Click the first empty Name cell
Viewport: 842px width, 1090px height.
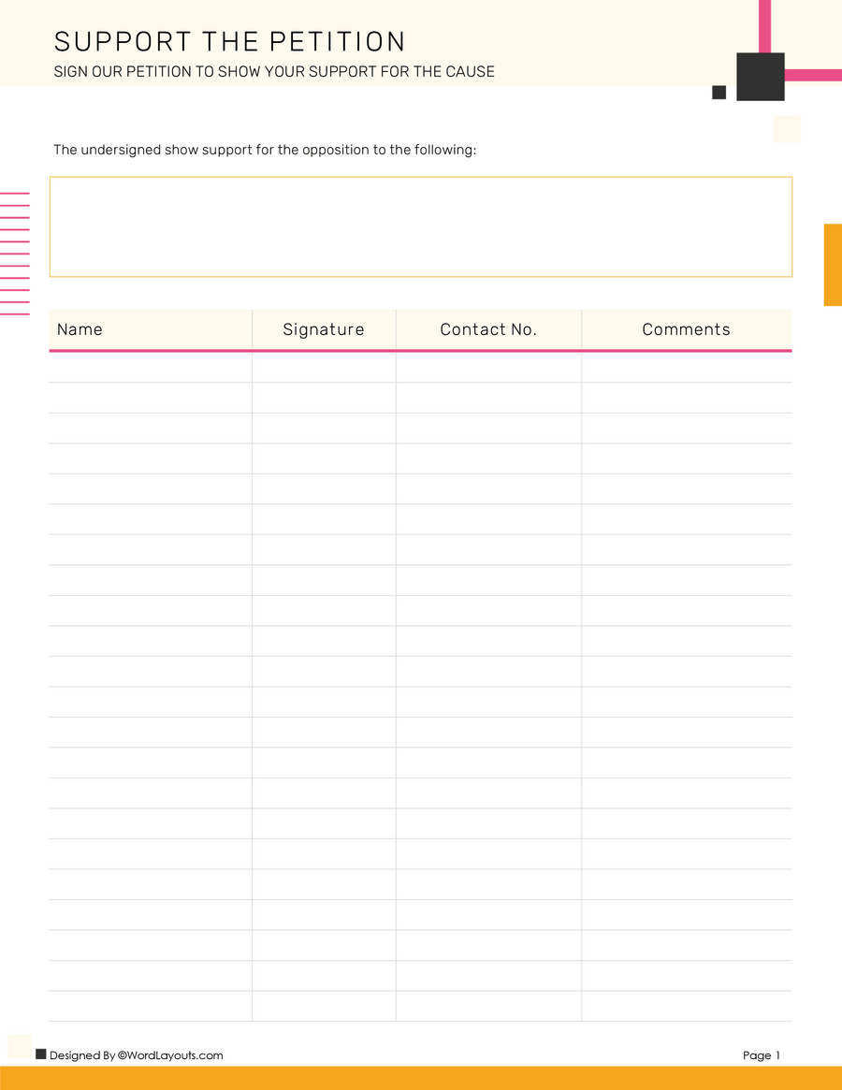tap(150, 368)
